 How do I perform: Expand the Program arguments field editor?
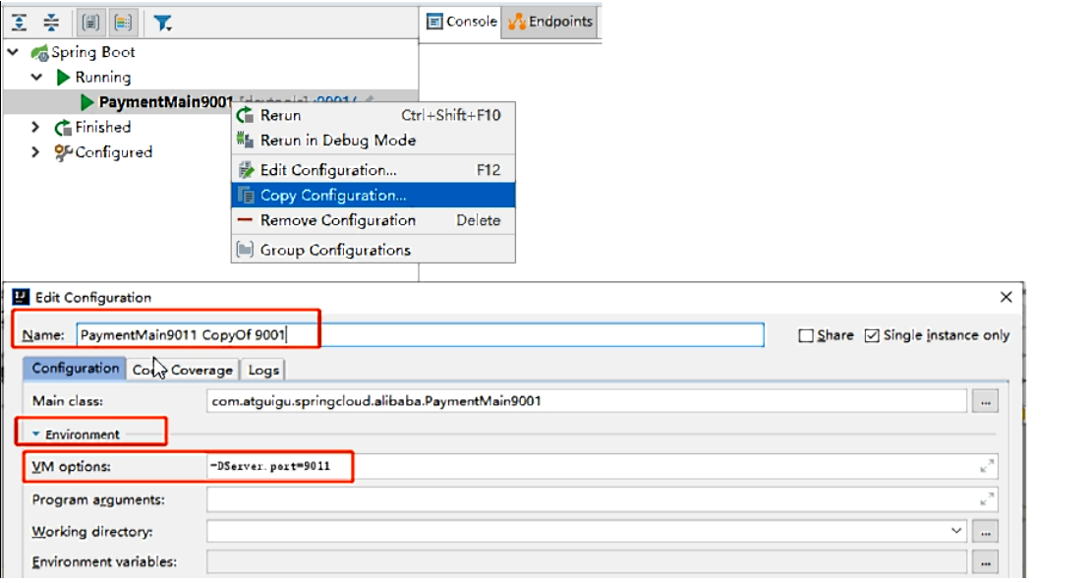pos(987,498)
